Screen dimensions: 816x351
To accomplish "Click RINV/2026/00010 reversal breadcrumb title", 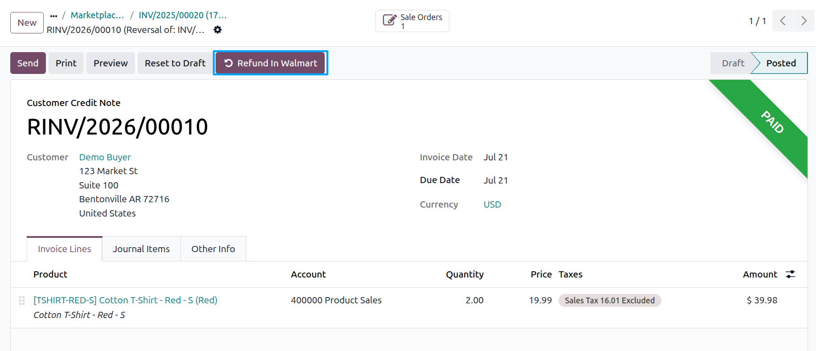I will 126,30.
